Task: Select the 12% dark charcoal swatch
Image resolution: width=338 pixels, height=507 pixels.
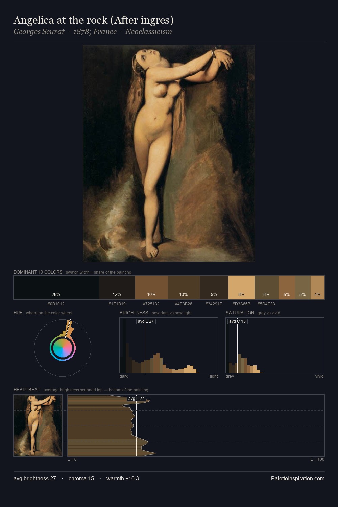Action: 117,288
